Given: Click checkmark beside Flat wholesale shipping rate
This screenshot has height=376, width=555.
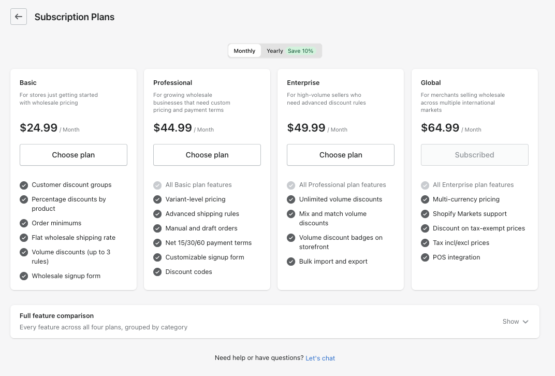Looking at the screenshot, I should (24, 238).
